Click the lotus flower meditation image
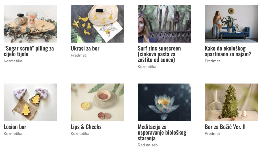262x149 pixels. click(x=164, y=102)
